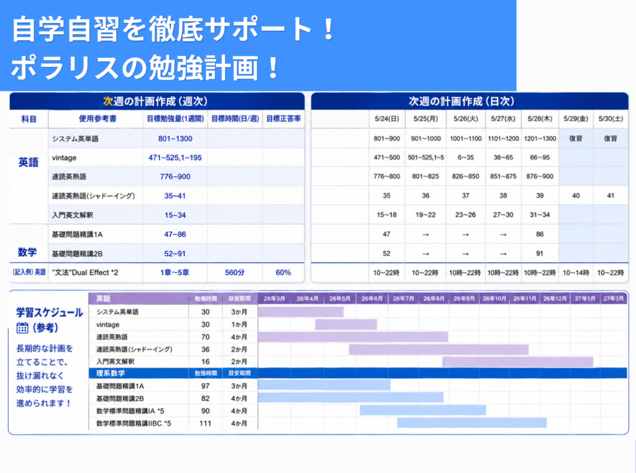Click the 5/30(土) column header
This screenshot has height=473, width=636.
coord(611,119)
